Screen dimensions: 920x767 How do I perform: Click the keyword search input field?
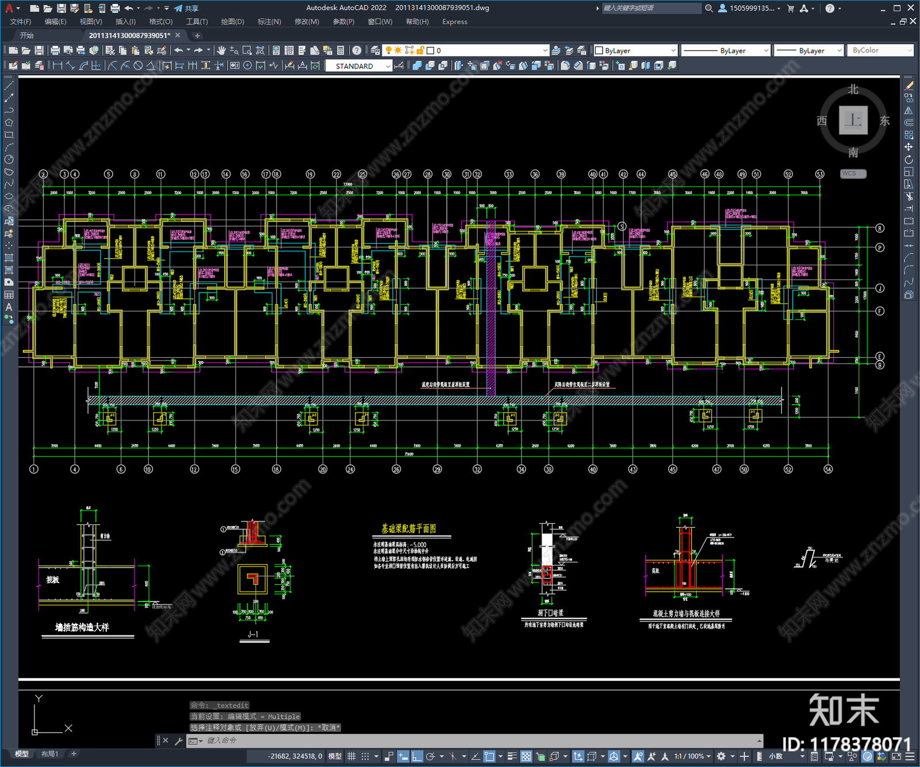tap(651, 8)
